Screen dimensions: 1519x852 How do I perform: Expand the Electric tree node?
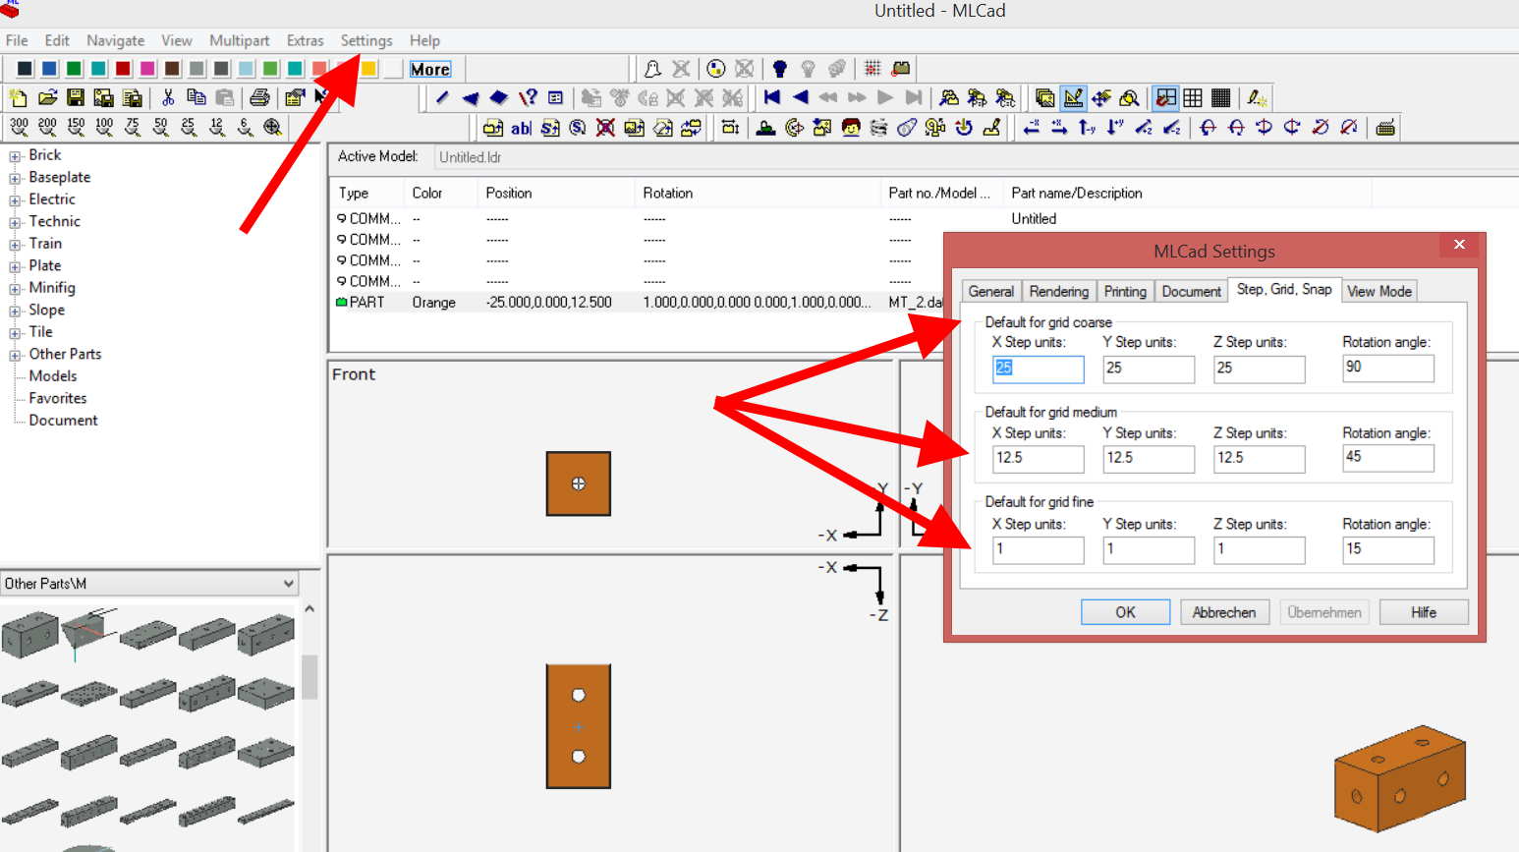(x=15, y=200)
